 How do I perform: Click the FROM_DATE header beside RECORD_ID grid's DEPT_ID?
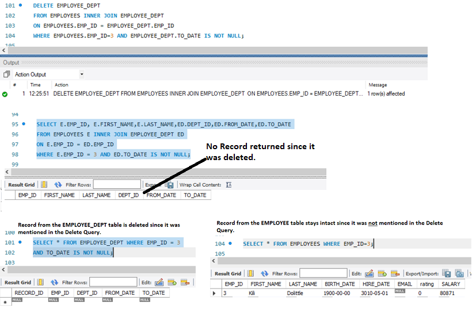[x=120, y=293]
